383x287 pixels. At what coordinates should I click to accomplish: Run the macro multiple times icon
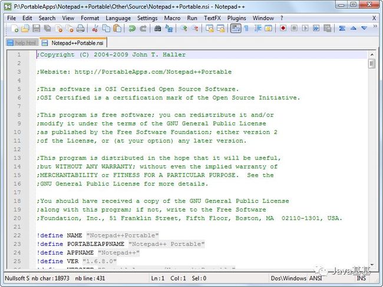point(316,28)
